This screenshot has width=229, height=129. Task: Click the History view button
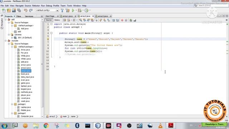click(x=57, y=20)
